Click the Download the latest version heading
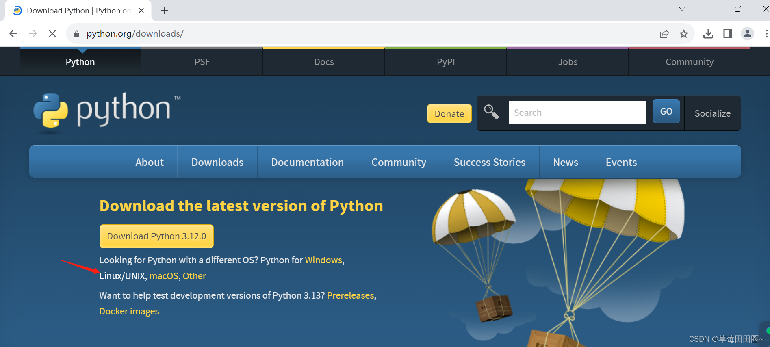This screenshot has height=347, width=770. point(241,206)
